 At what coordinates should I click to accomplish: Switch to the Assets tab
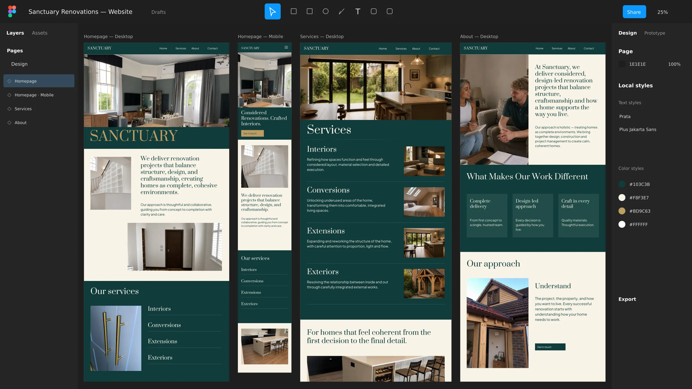pyautogui.click(x=39, y=33)
